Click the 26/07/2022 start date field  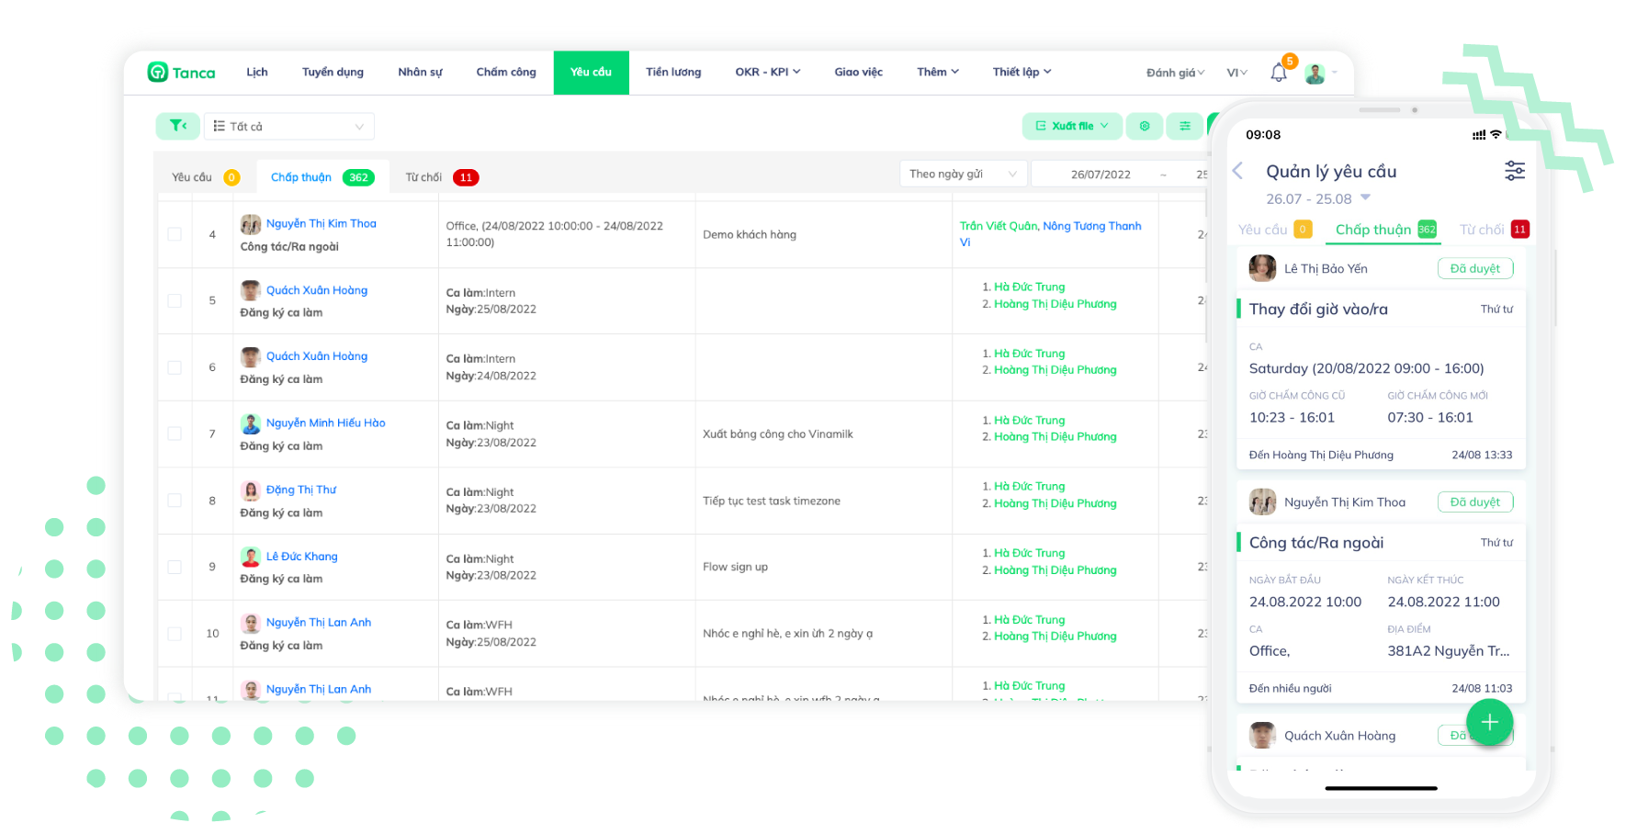[x=1100, y=175]
